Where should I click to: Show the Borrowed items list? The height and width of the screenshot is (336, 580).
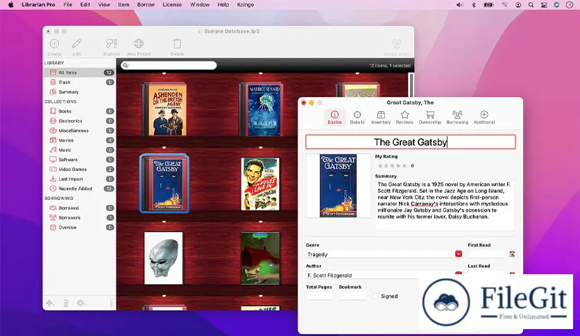click(x=79, y=208)
